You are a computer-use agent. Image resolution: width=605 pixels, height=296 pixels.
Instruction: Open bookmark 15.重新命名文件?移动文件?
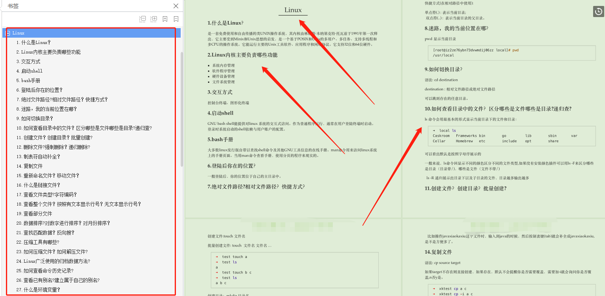pyautogui.click(x=48, y=176)
